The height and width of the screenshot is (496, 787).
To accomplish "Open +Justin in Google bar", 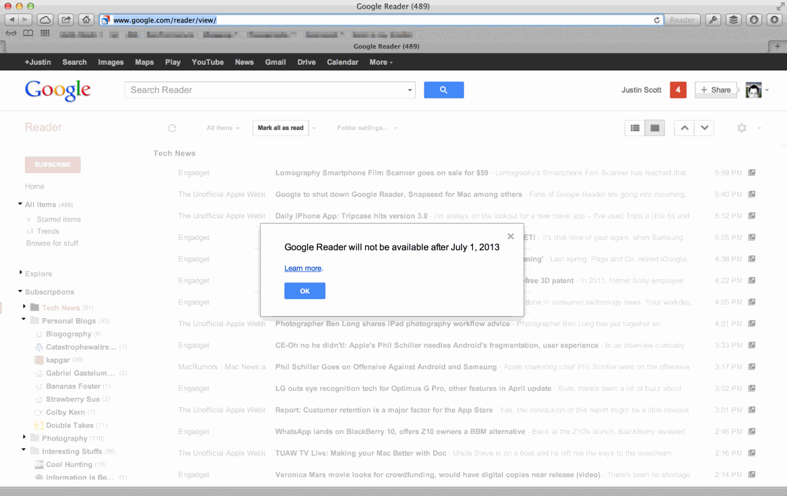I will (38, 62).
